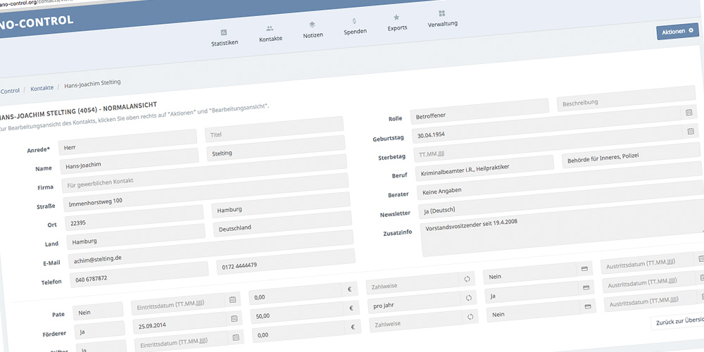Click phone field 040 6787872
The height and width of the screenshot is (352, 704).
point(139,274)
